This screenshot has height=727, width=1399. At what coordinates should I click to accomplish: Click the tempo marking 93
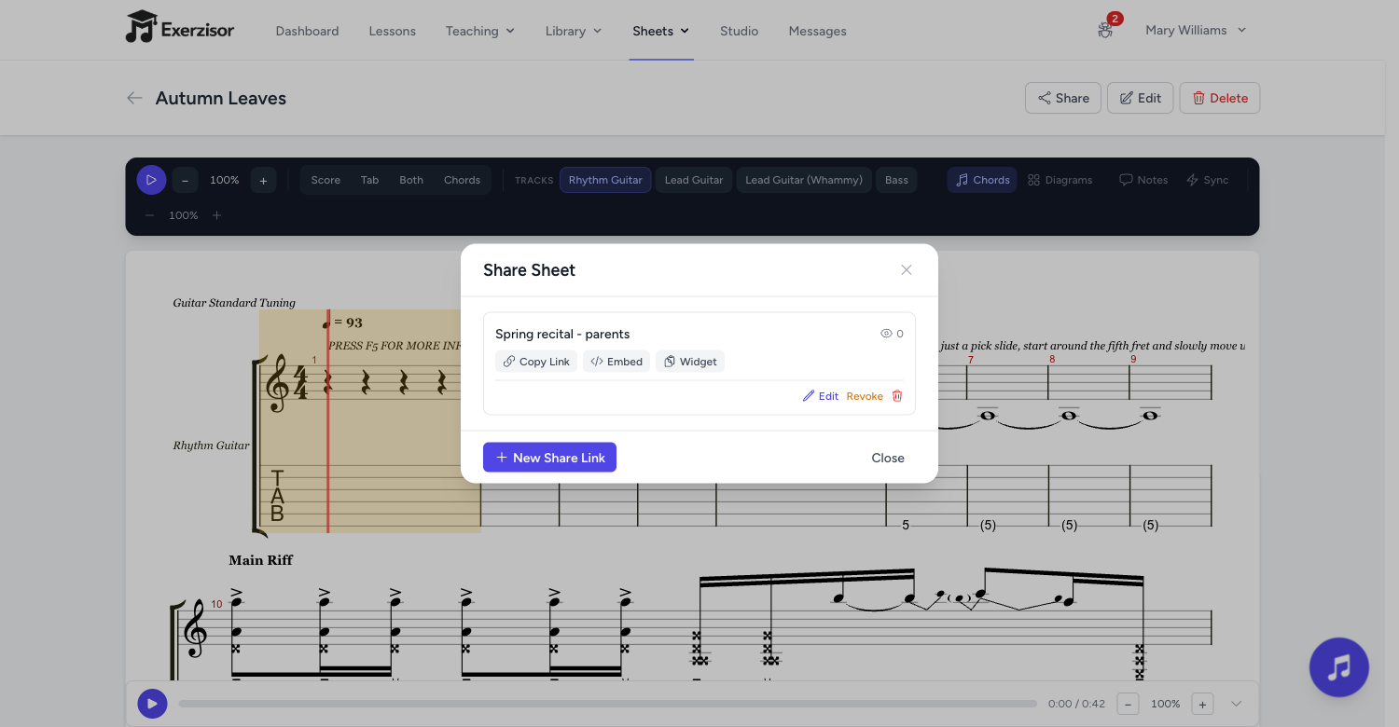point(342,322)
